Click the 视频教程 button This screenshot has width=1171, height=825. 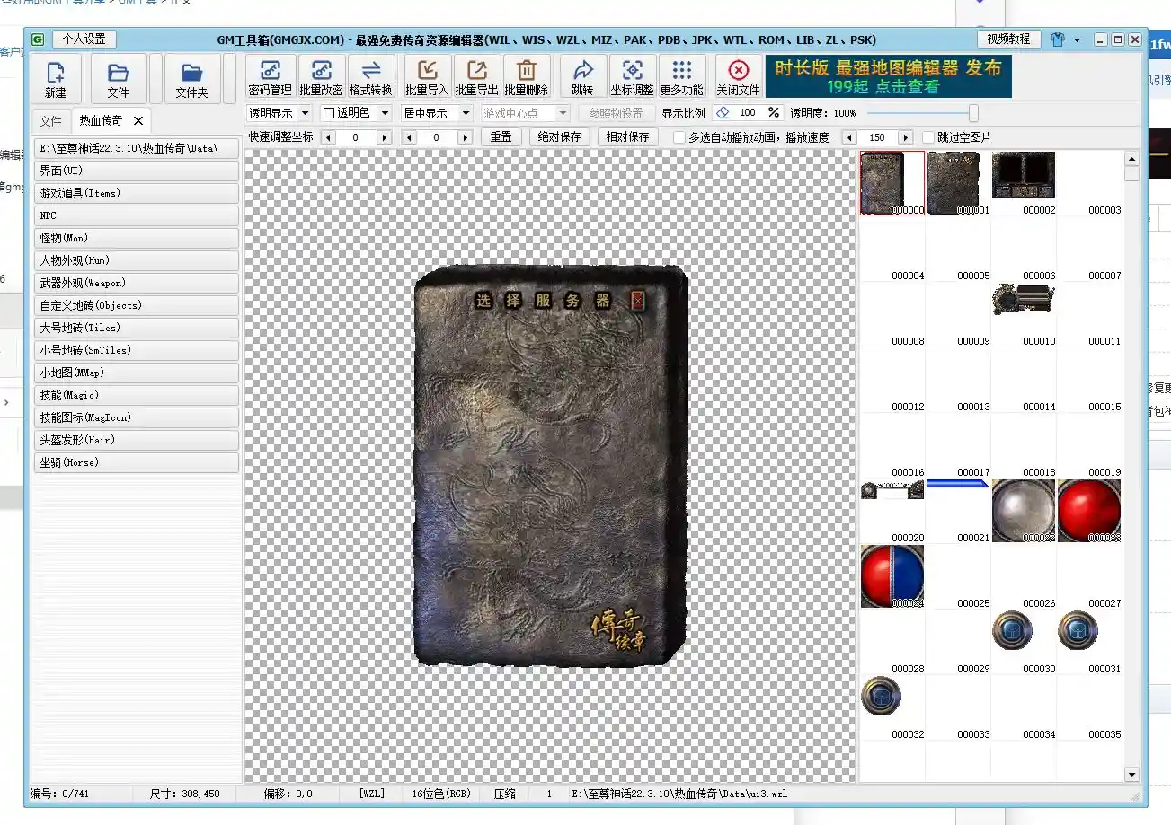(1009, 39)
